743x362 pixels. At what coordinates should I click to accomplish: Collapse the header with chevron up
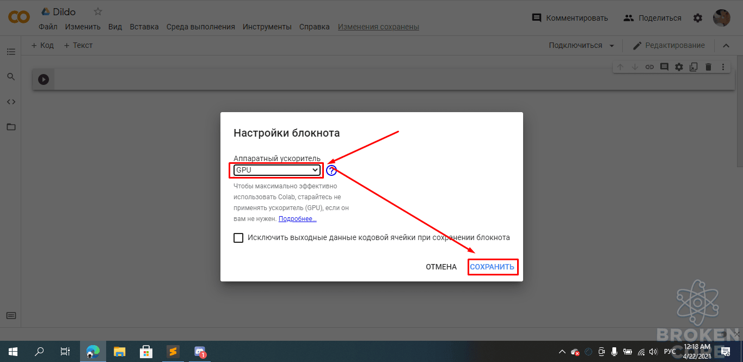[726, 46]
